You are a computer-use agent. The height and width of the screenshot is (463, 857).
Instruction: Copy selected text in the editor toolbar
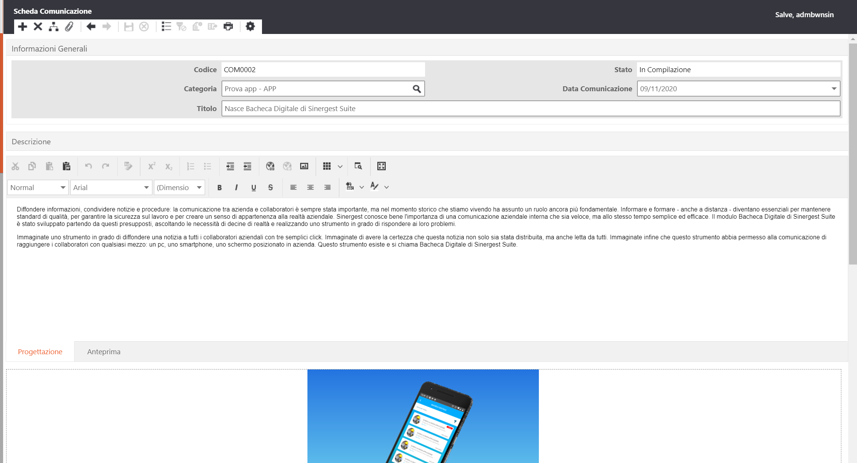point(32,166)
